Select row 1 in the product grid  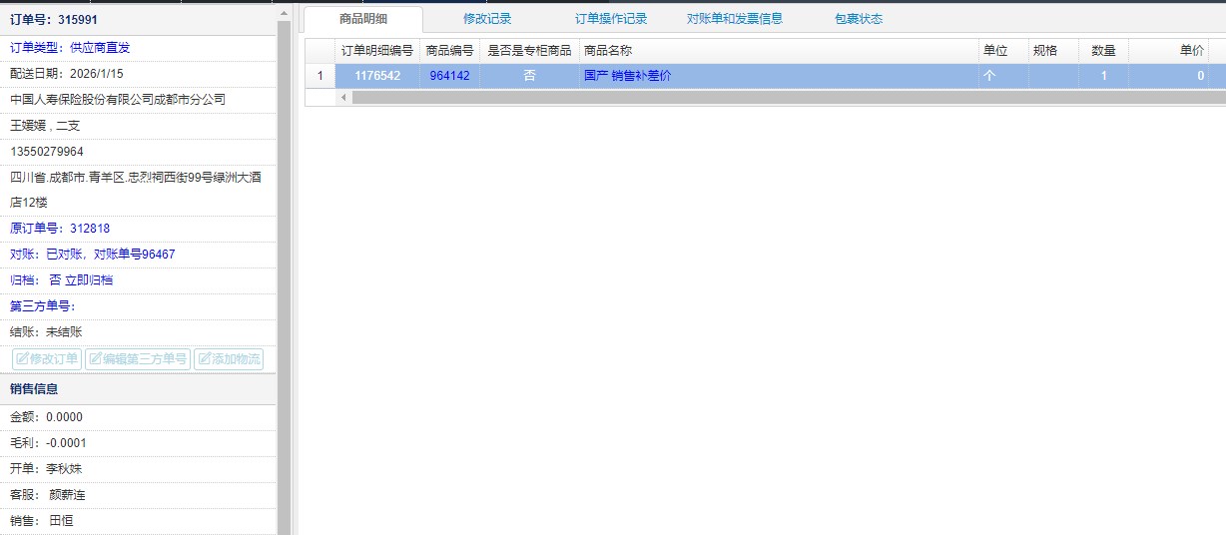point(319,76)
